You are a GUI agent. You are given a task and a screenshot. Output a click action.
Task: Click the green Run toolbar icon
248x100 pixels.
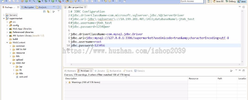pyautogui.click(x=53, y=1)
